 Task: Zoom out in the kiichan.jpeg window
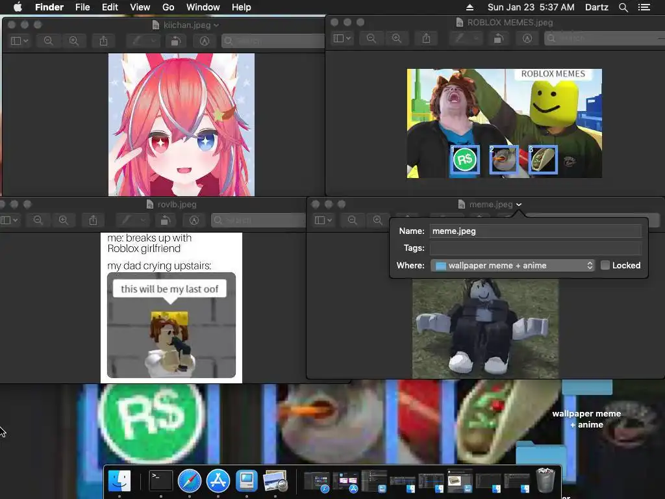pyautogui.click(x=48, y=41)
